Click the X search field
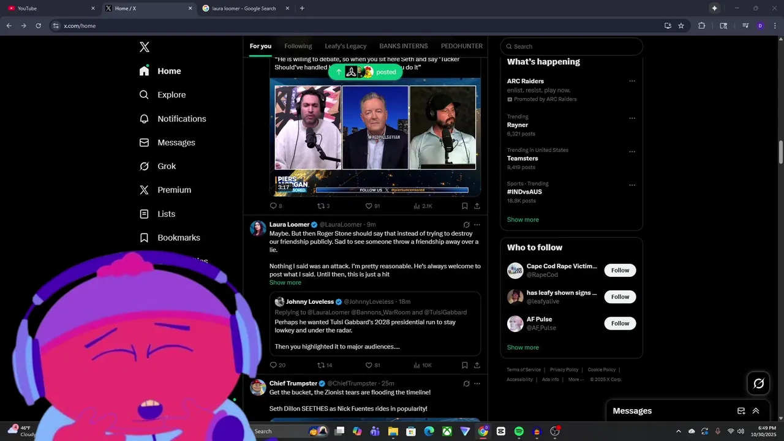The height and width of the screenshot is (441, 784). (x=571, y=47)
